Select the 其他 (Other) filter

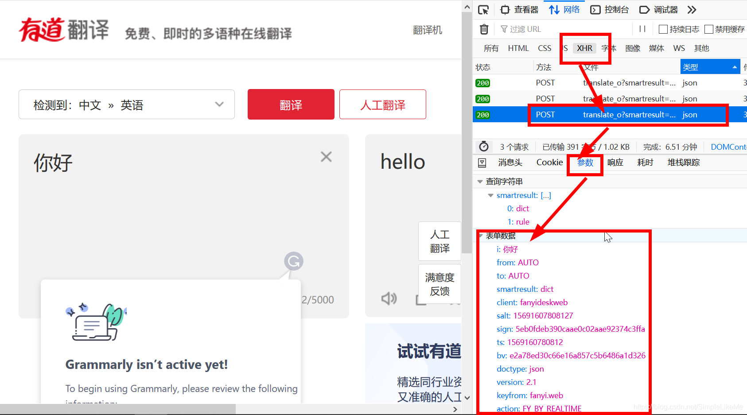point(701,48)
